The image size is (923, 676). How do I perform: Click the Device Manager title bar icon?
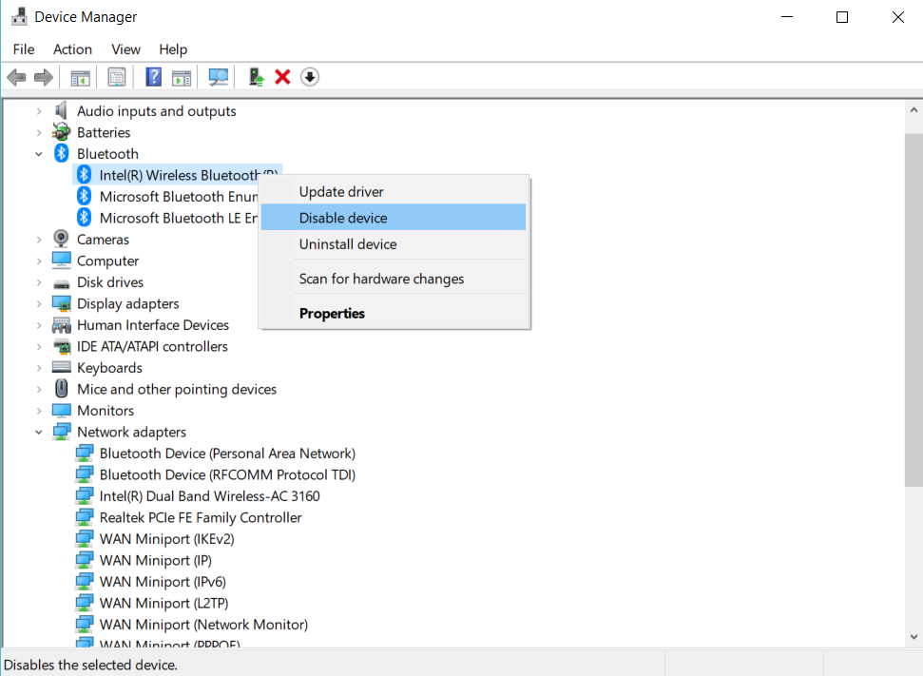[x=19, y=16]
